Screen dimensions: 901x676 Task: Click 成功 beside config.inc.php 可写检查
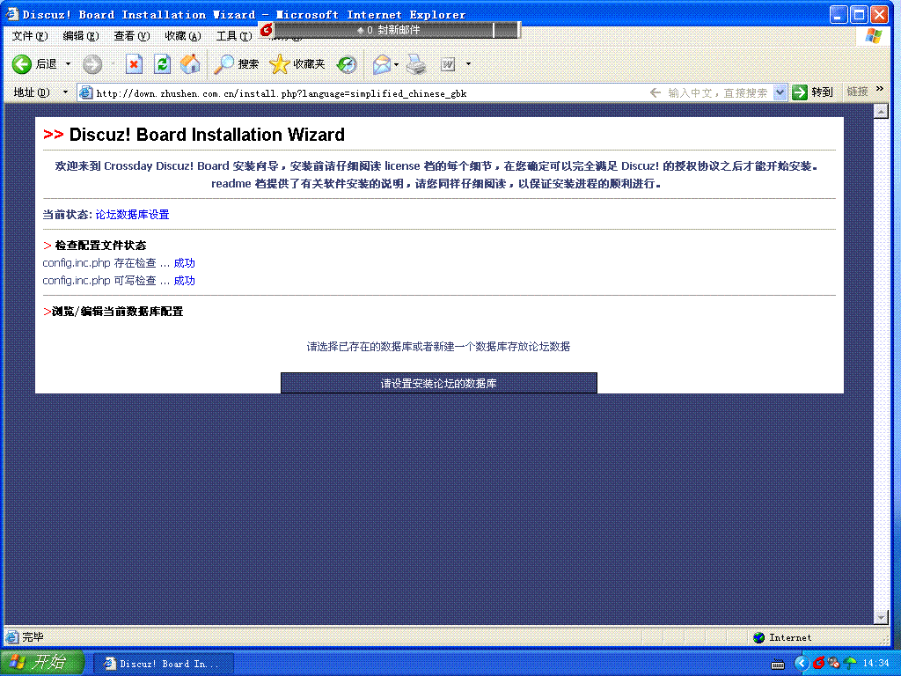coord(185,281)
